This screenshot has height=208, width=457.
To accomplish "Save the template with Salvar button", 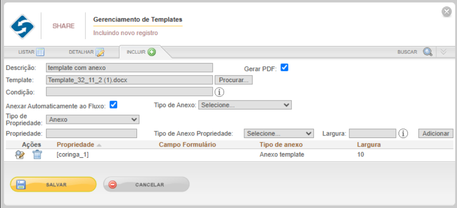I will [53, 184].
